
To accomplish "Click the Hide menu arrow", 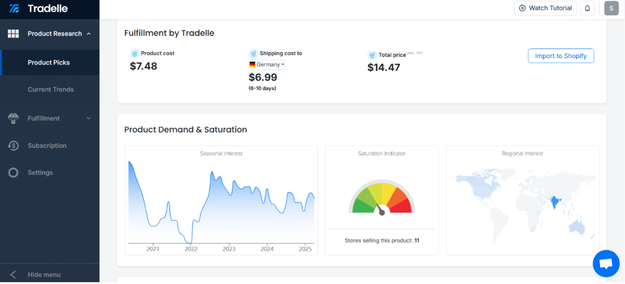I will (x=13, y=275).
